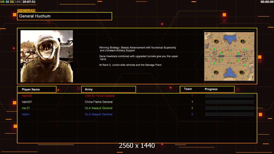This screenshot has width=274, height=154.
Task: Click the blue GLA Assault General entry for hallim
Action: (x=98, y=114)
